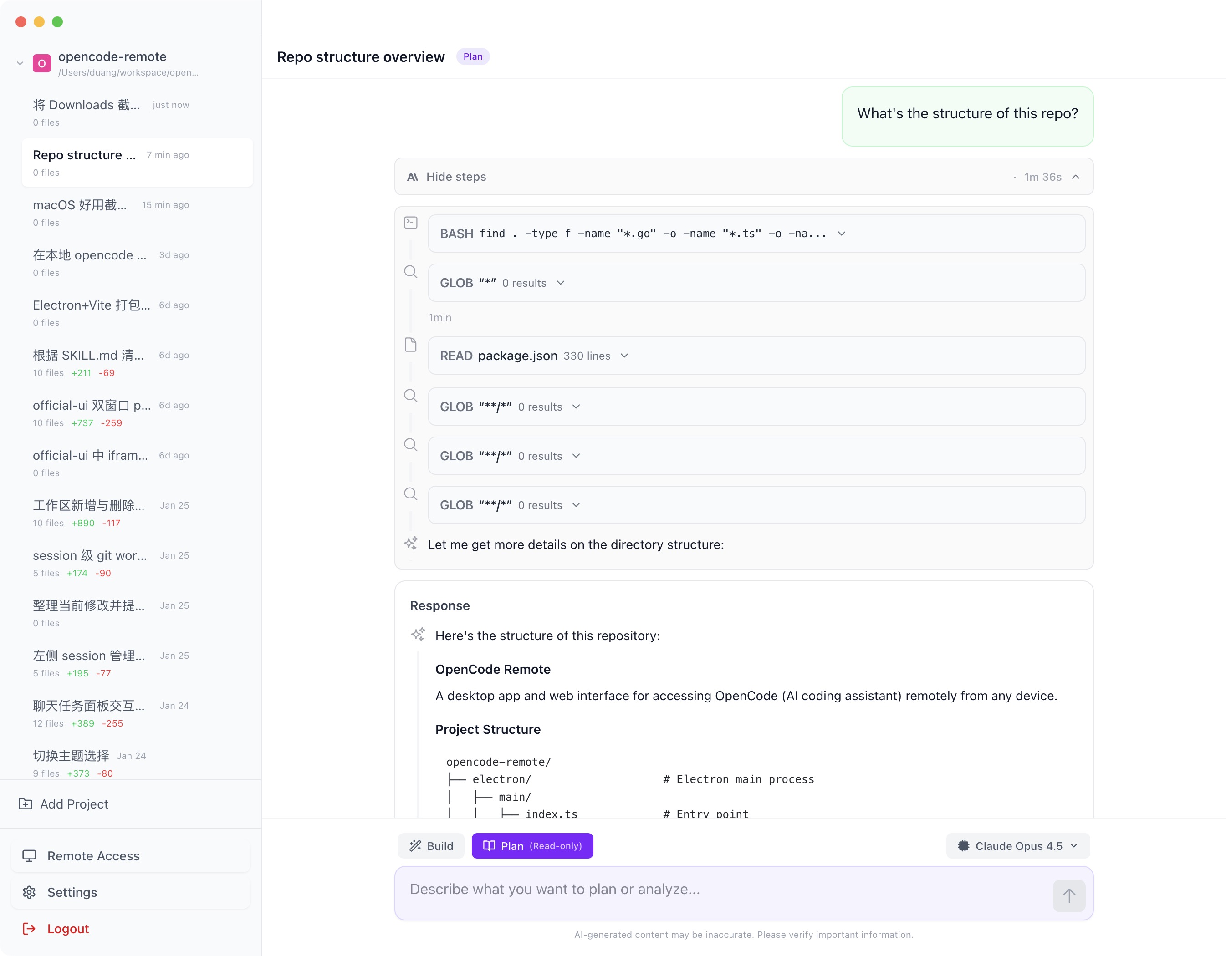
Task: Expand the READ package.json step
Action: 624,356
